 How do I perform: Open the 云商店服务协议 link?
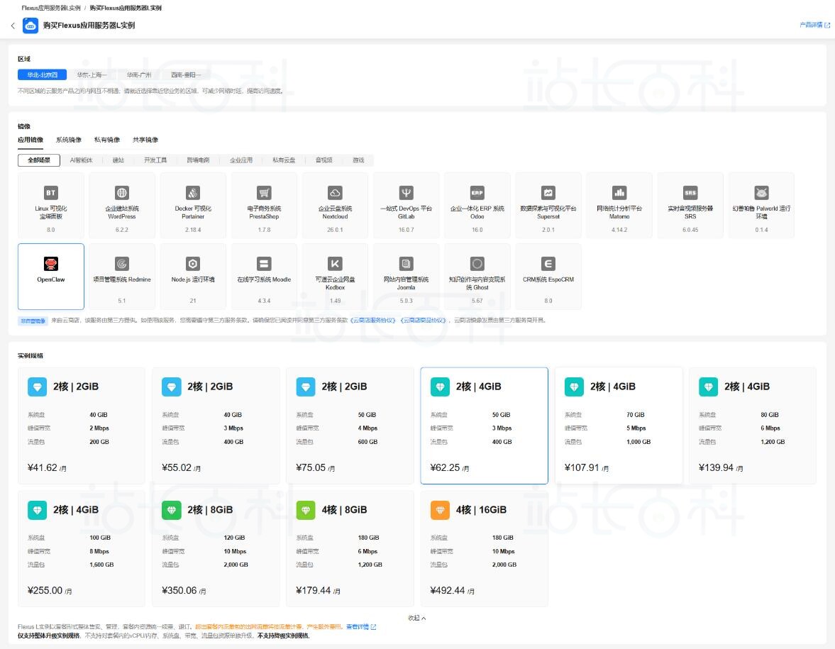point(372,321)
